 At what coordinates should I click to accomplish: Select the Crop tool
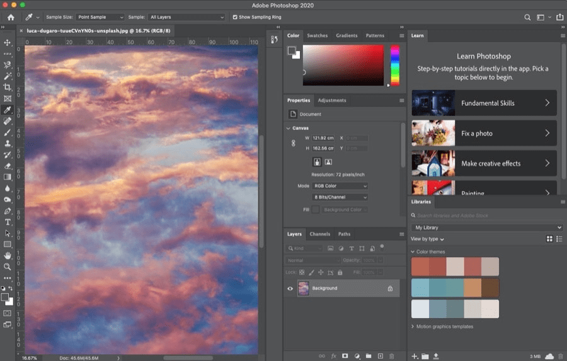(8, 88)
